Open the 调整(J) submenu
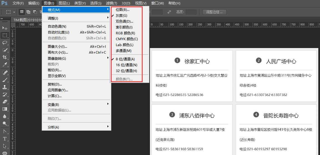The width and height of the screenshot is (320, 155). tap(76, 18)
